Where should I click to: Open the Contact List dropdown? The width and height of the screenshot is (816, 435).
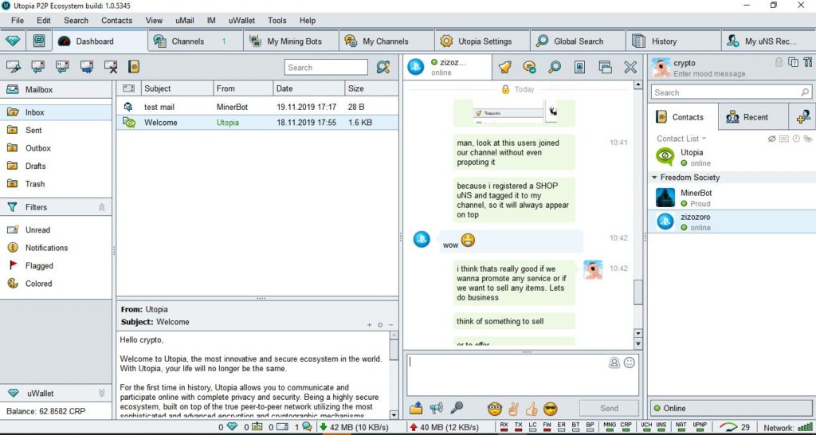click(681, 139)
